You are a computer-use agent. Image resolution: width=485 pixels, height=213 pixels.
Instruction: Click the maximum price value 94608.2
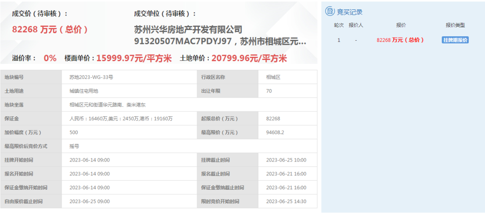click(x=275, y=132)
